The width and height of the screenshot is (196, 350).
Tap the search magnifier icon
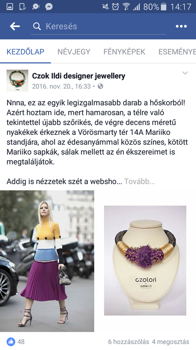tap(37, 27)
